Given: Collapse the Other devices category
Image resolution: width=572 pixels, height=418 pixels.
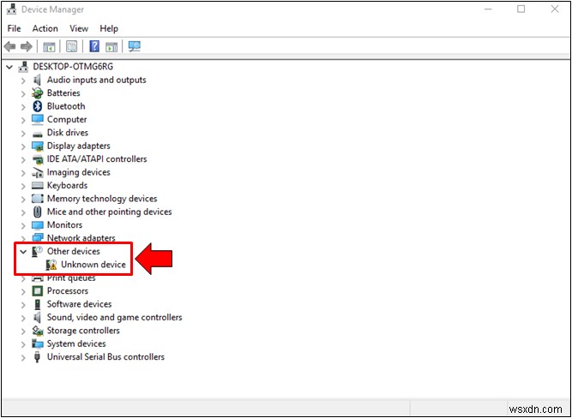Looking at the screenshot, I should click(x=23, y=252).
